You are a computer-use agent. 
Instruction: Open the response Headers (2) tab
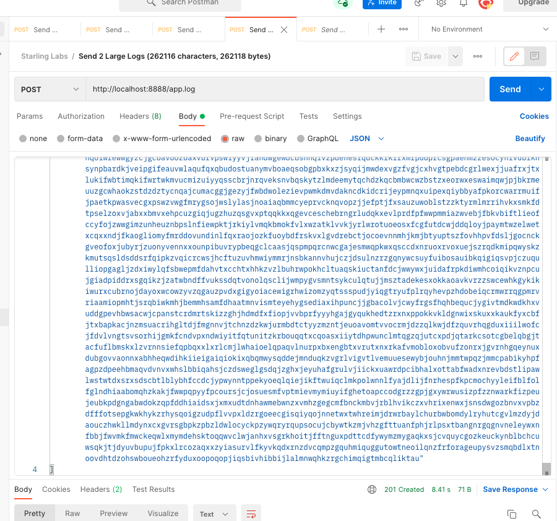[101, 489]
